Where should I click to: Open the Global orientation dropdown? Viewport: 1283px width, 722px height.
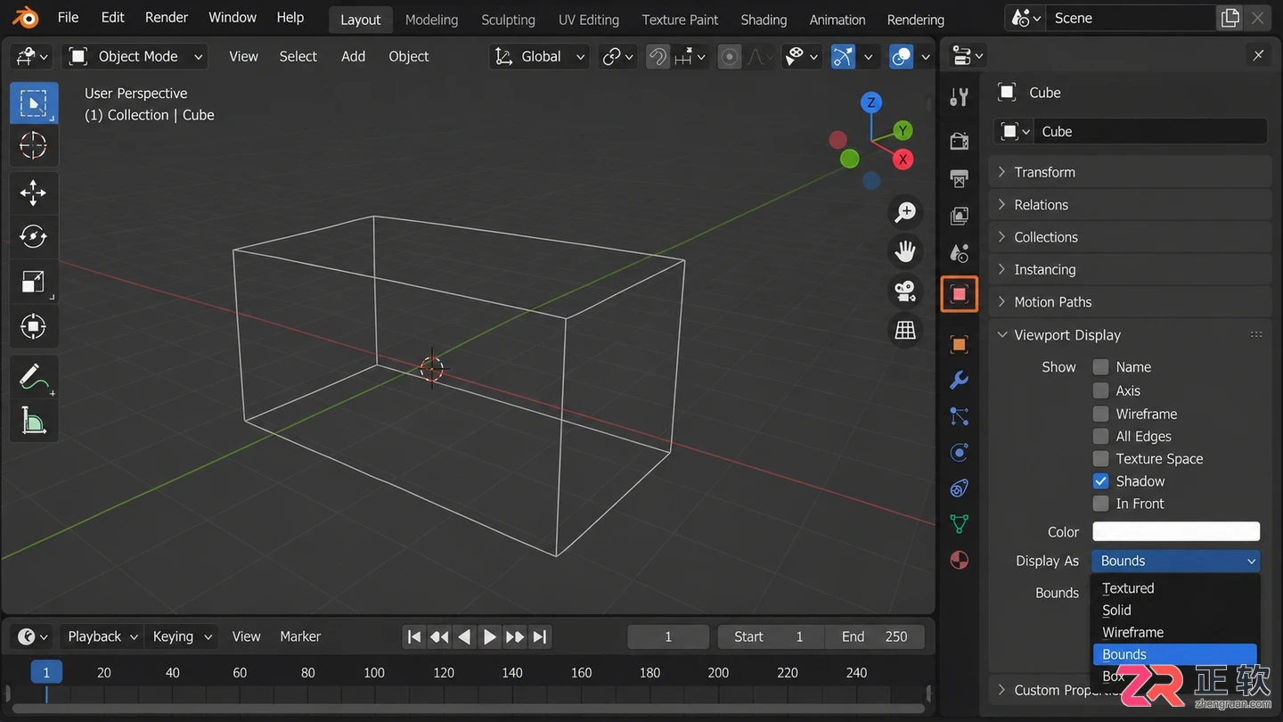pos(541,56)
